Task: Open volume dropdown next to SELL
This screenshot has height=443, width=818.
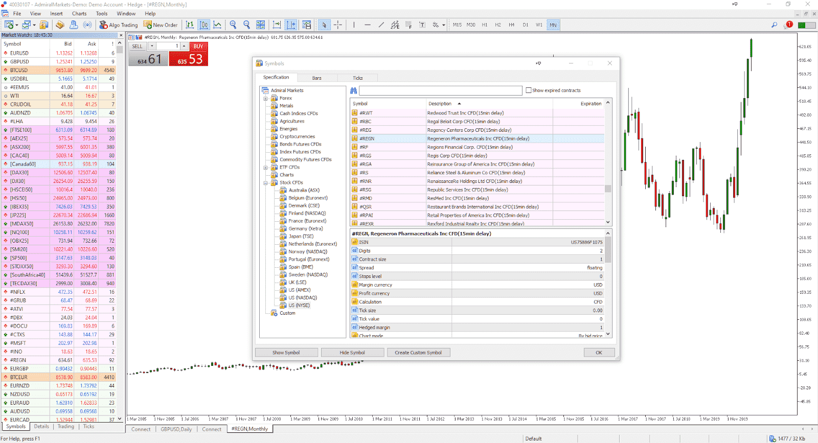Action: point(152,46)
